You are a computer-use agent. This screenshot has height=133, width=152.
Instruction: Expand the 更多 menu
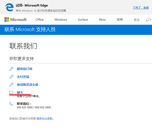(x=137, y=20)
